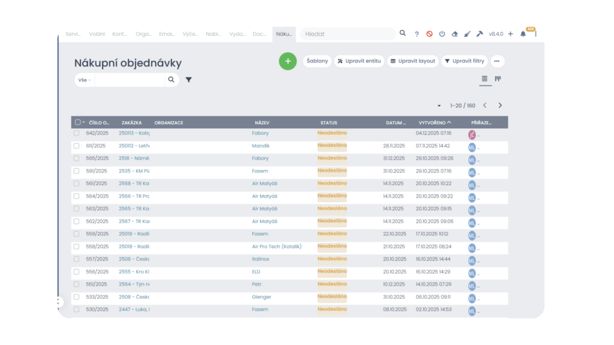614x345 pixels.
Task: Open the three-dot more actions menu
Action: (497, 61)
